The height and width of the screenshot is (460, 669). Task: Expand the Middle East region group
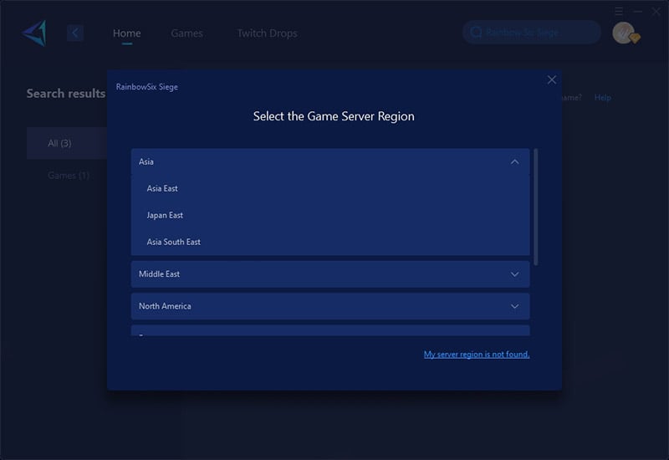(x=330, y=274)
